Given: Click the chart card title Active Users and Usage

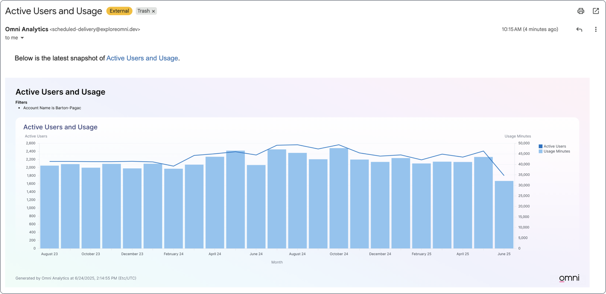Looking at the screenshot, I should tap(60, 127).
